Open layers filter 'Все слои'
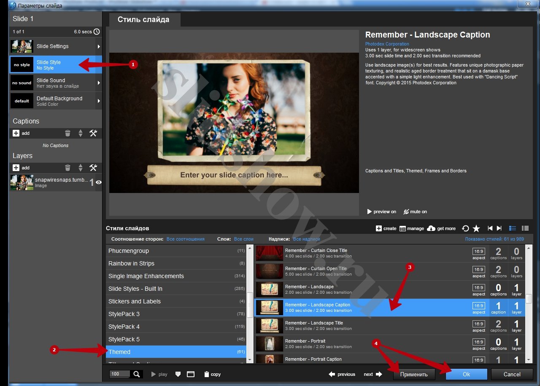Screen dimensions: 540x386 (x=244, y=239)
